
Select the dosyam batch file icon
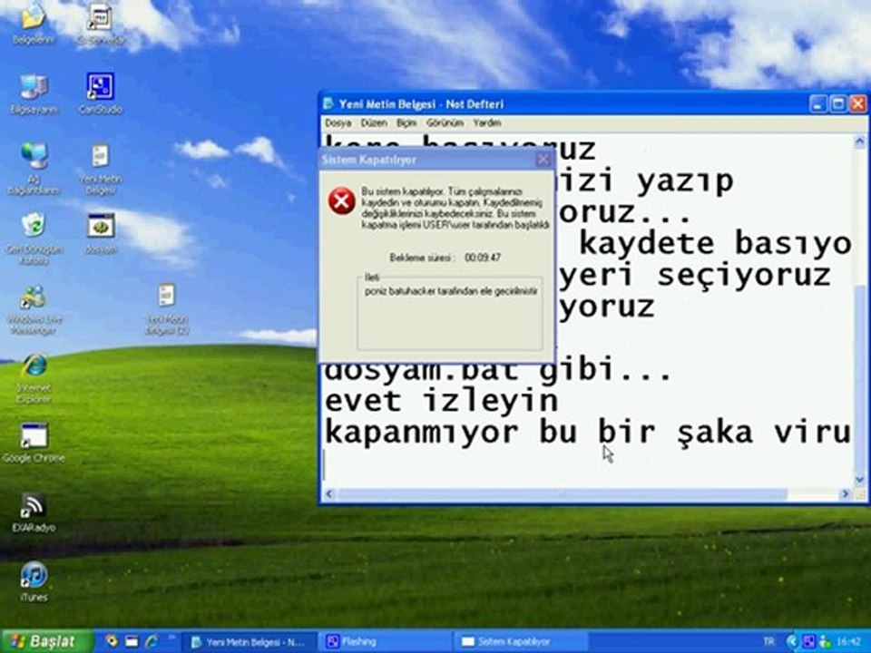101,234
